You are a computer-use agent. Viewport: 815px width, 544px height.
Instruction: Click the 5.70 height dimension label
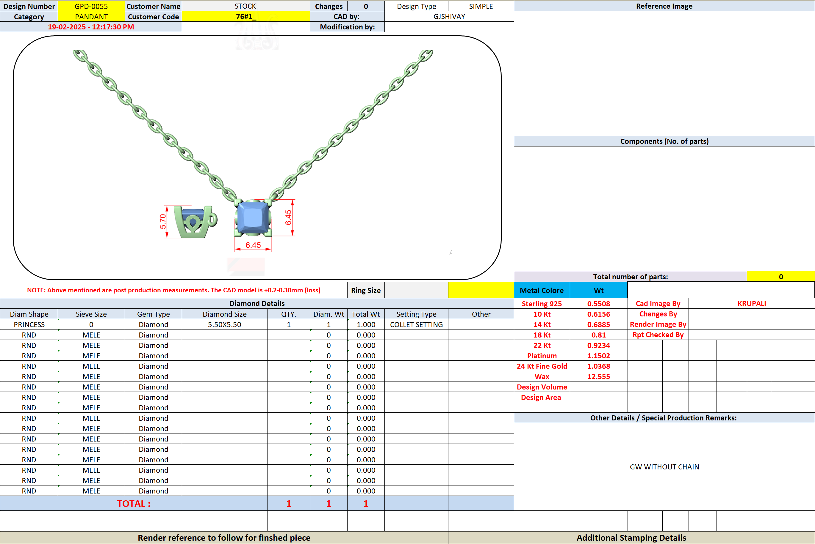(162, 221)
